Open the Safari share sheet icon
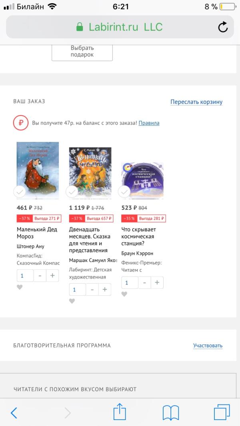 [120, 412]
